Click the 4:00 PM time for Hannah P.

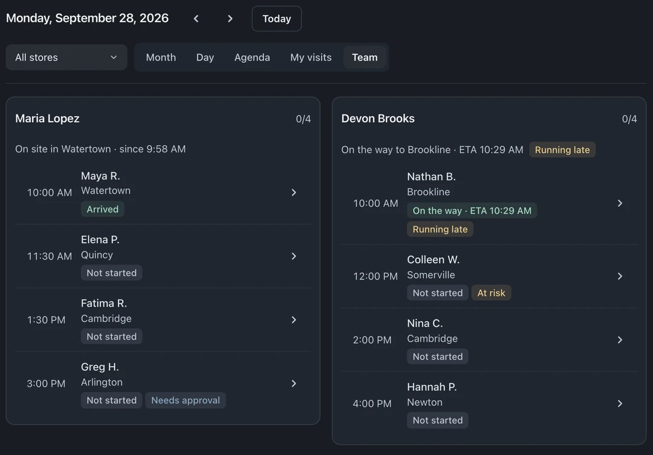click(372, 404)
